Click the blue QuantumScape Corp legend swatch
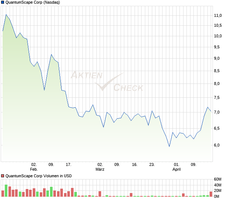 coord(3,2)
